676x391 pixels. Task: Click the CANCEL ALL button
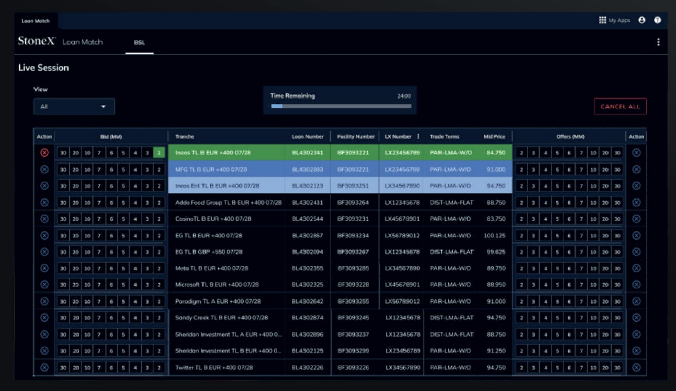coord(620,107)
